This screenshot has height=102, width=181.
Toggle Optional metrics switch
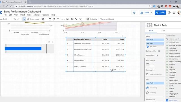(x=159, y=51)
